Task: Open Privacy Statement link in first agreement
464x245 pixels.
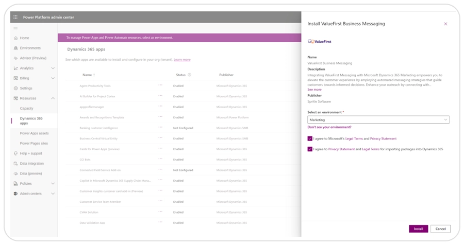Action: tap(383, 138)
